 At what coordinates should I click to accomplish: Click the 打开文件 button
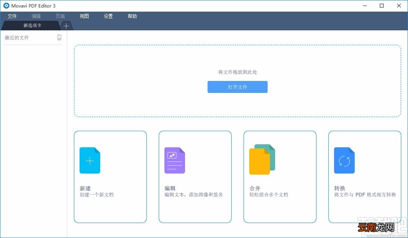238,87
